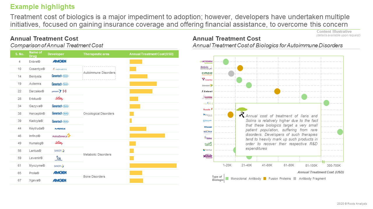
Task: Click the Amgen logo in the Enbrel row
Action: 59,61
